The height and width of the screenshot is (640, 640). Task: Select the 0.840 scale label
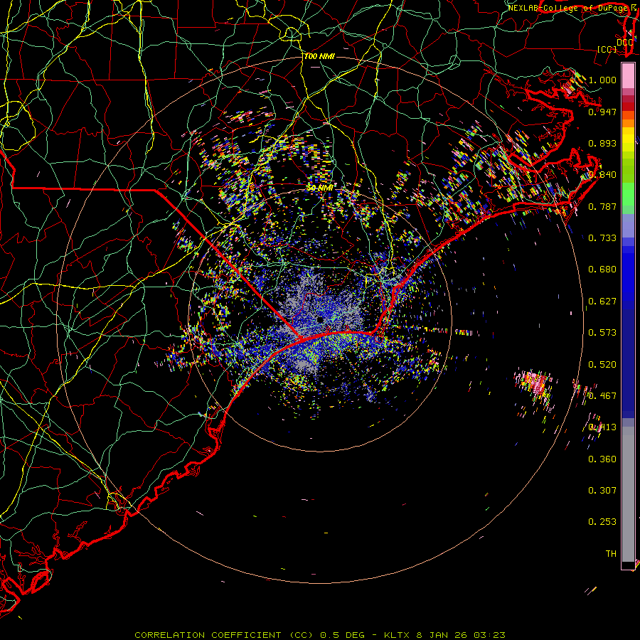tap(602, 175)
